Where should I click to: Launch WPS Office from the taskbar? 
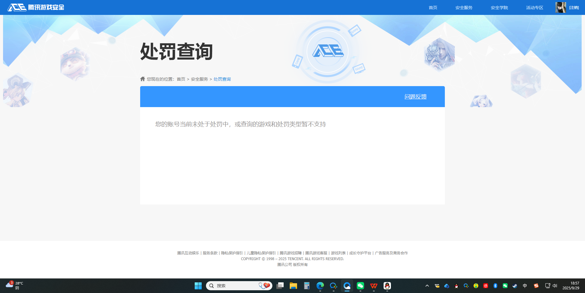[x=374, y=286]
